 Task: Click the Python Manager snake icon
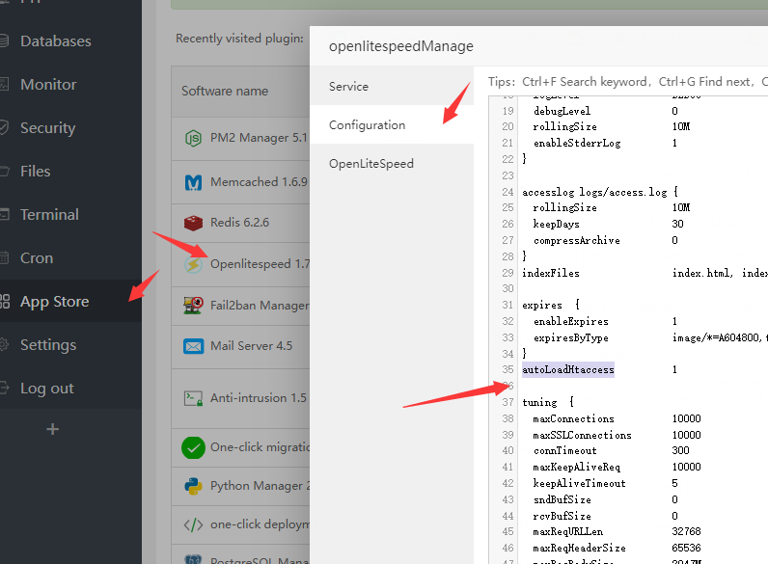tap(194, 487)
